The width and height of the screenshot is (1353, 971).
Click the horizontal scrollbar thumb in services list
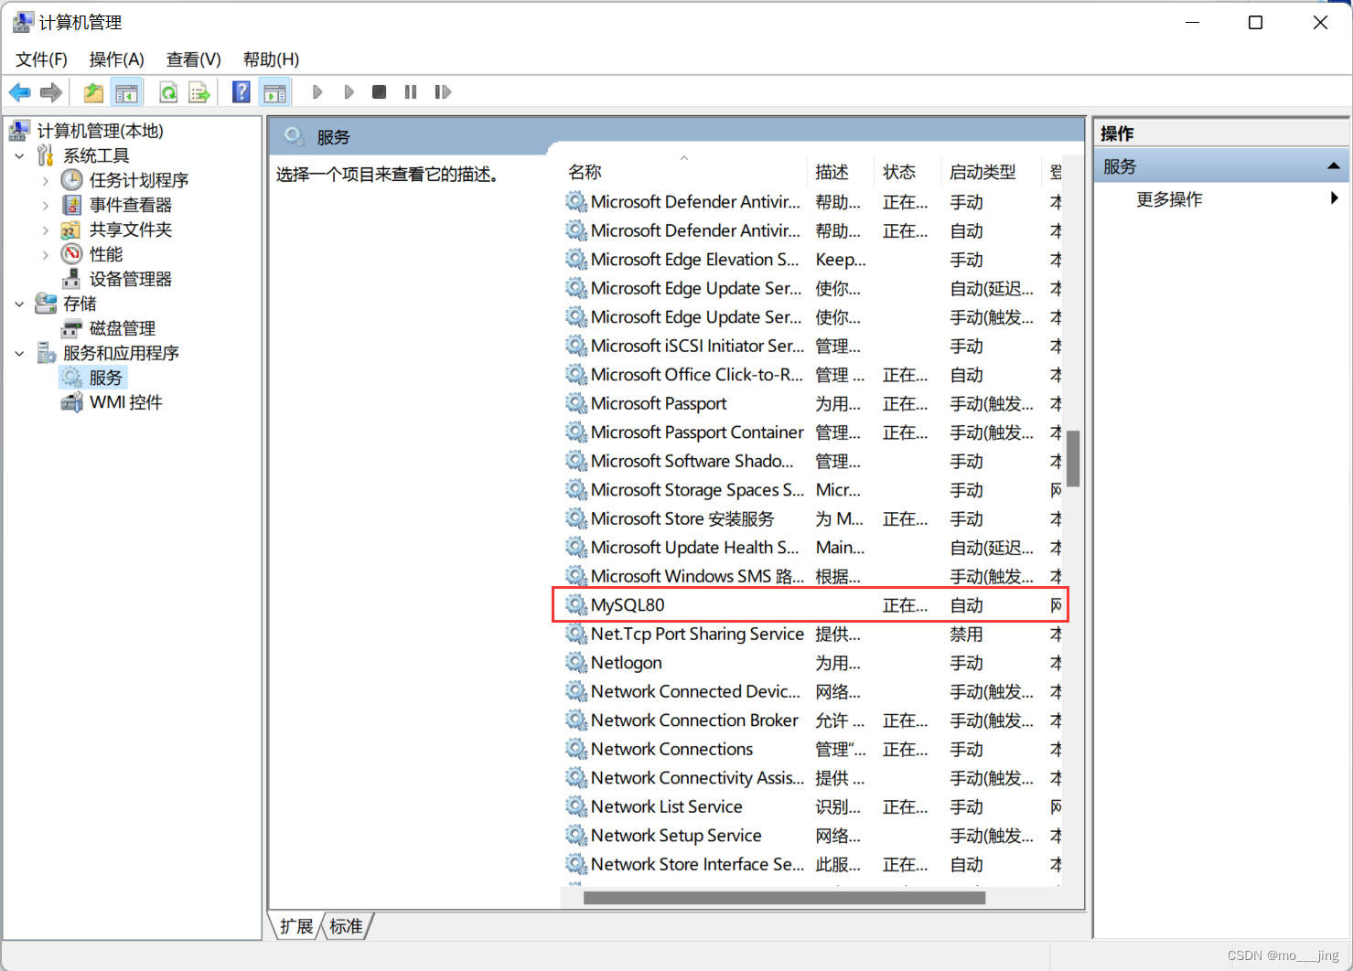click(784, 898)
